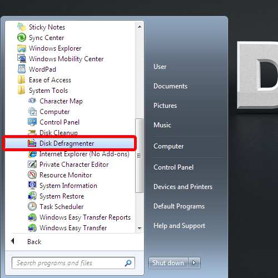Click the Windows Mobility Center icon
This screenshot has height=278, width=278.
pyautogui.click(x=22, y=59)
